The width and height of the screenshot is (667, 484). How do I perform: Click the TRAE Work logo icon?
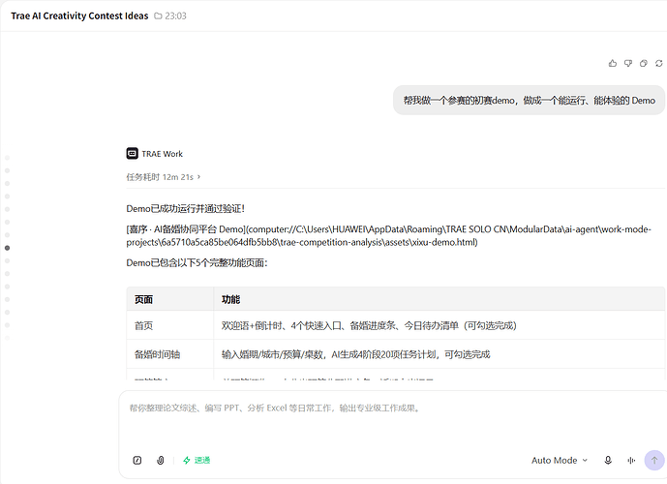coord(133,154)
